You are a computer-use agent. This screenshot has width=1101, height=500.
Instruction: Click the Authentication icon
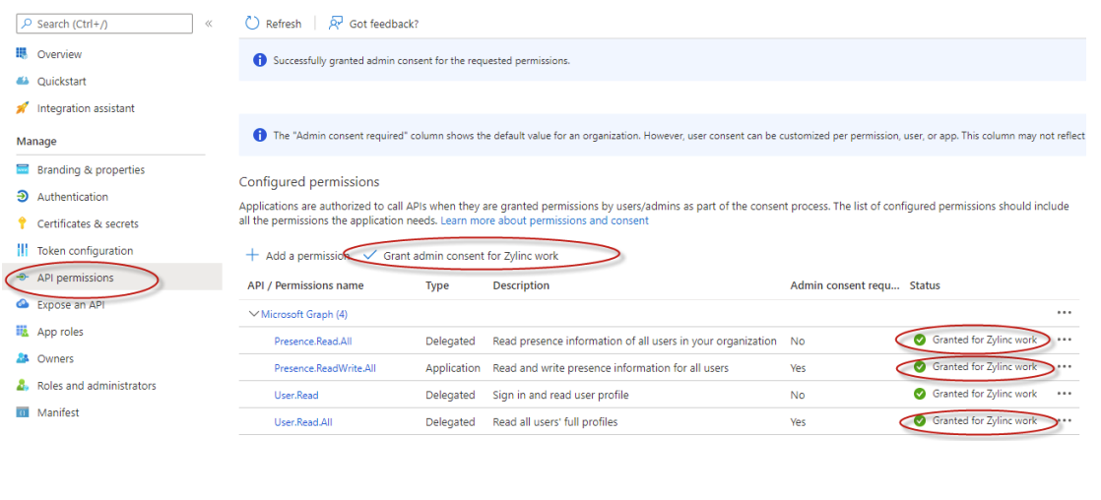coord(22,197)
